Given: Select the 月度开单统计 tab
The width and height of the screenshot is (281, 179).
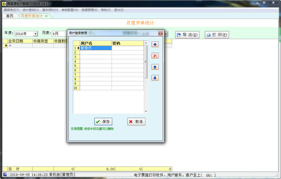Looking at the screenshot, I should 32,16.
